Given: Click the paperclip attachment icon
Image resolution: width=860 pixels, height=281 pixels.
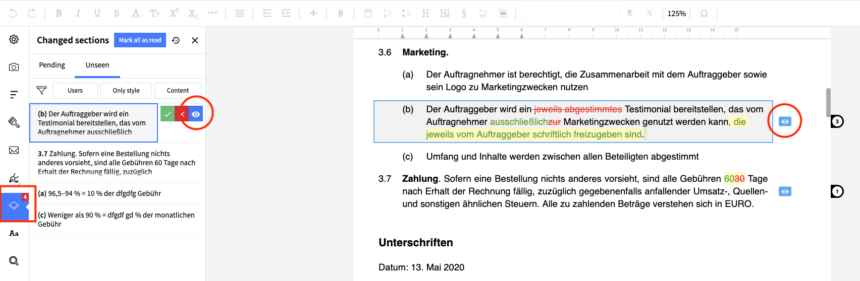Looking at the screenshot, I should coord(341,13).
